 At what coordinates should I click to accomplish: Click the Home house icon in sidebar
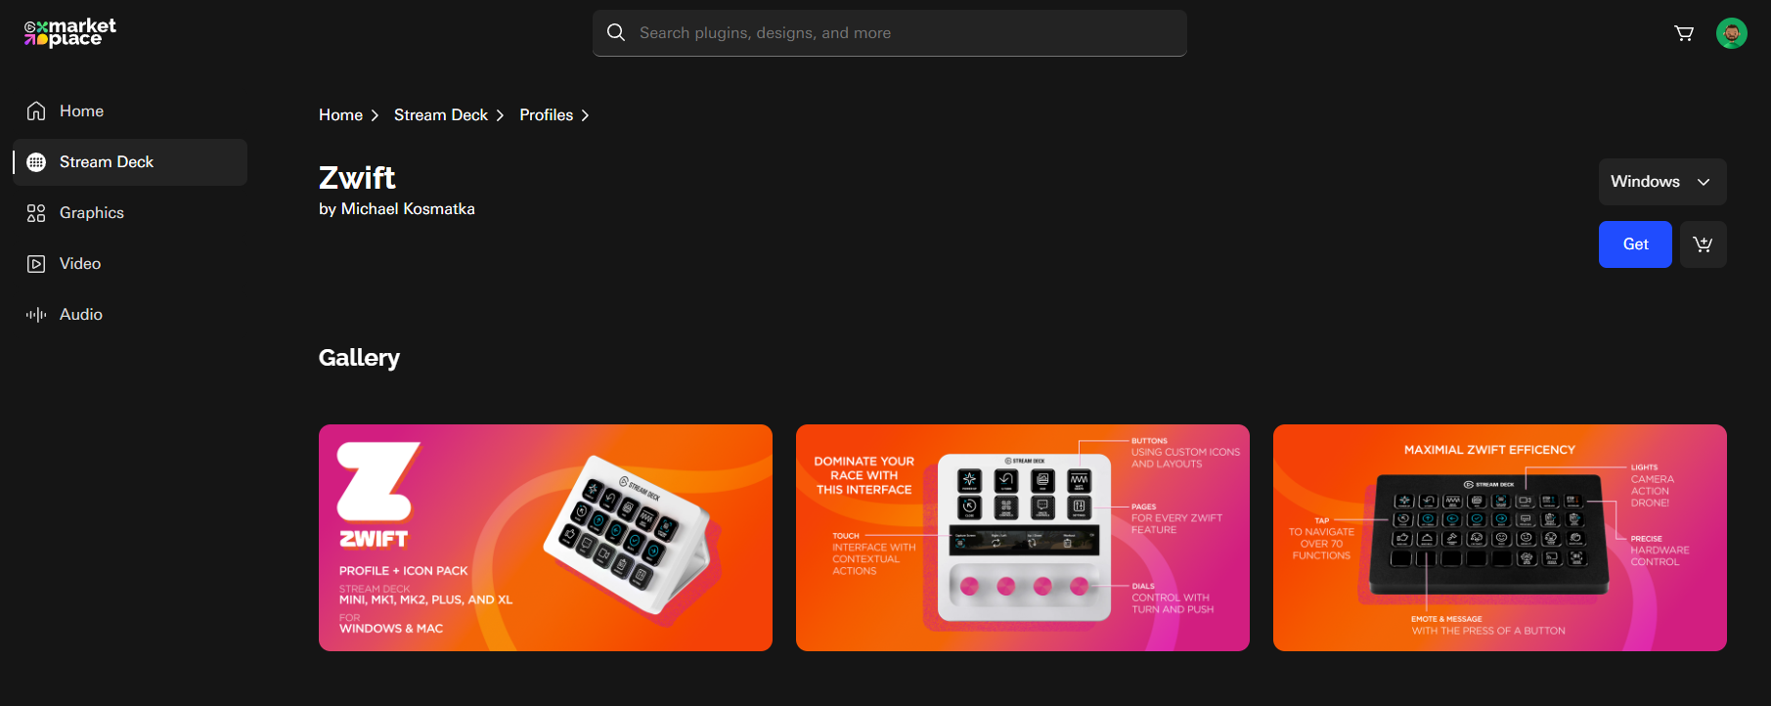click(x=36, y=111)
